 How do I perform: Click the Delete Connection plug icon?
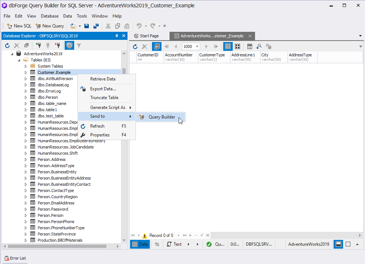pos(57,45)
